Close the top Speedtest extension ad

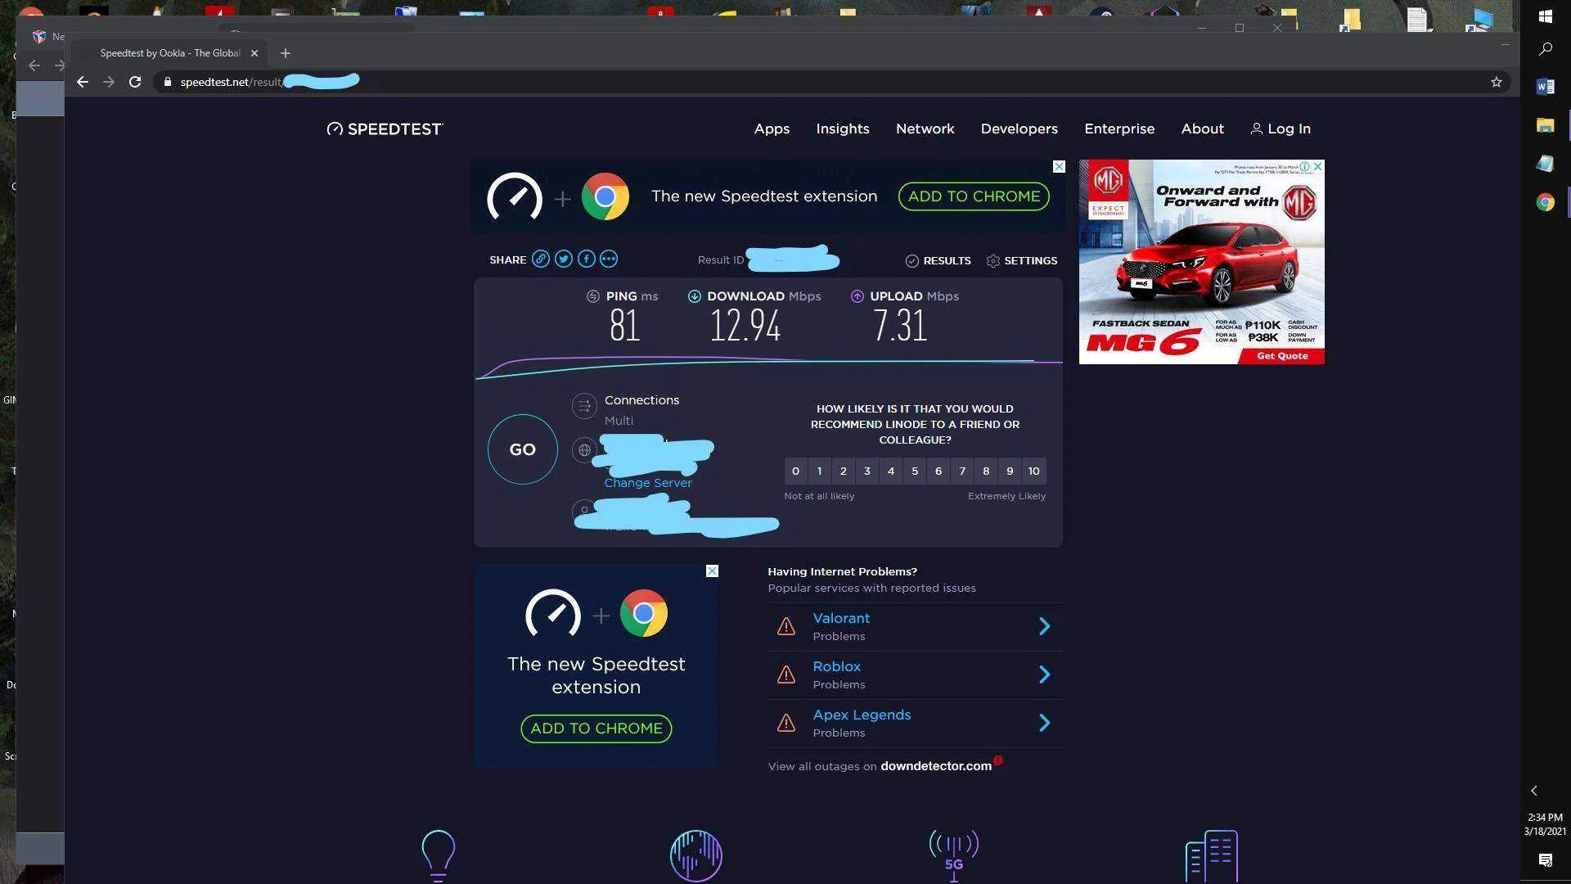[1059, 166]
